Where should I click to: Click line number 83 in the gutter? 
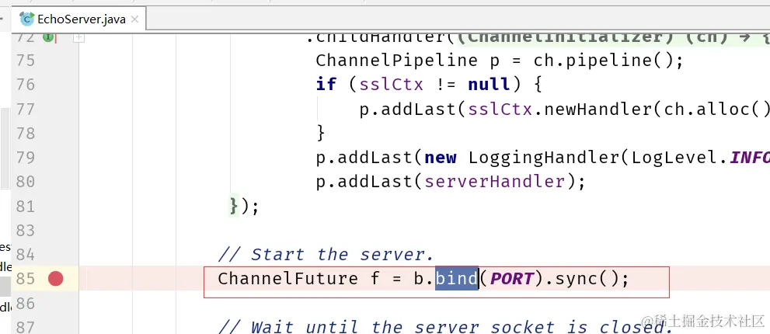(x=25, y=231)
